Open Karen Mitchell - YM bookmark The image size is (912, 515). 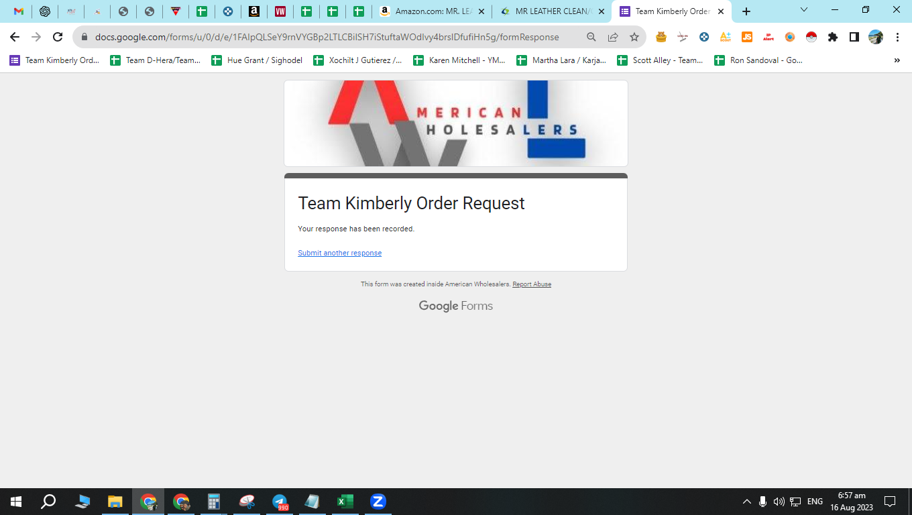coord(459,60)
